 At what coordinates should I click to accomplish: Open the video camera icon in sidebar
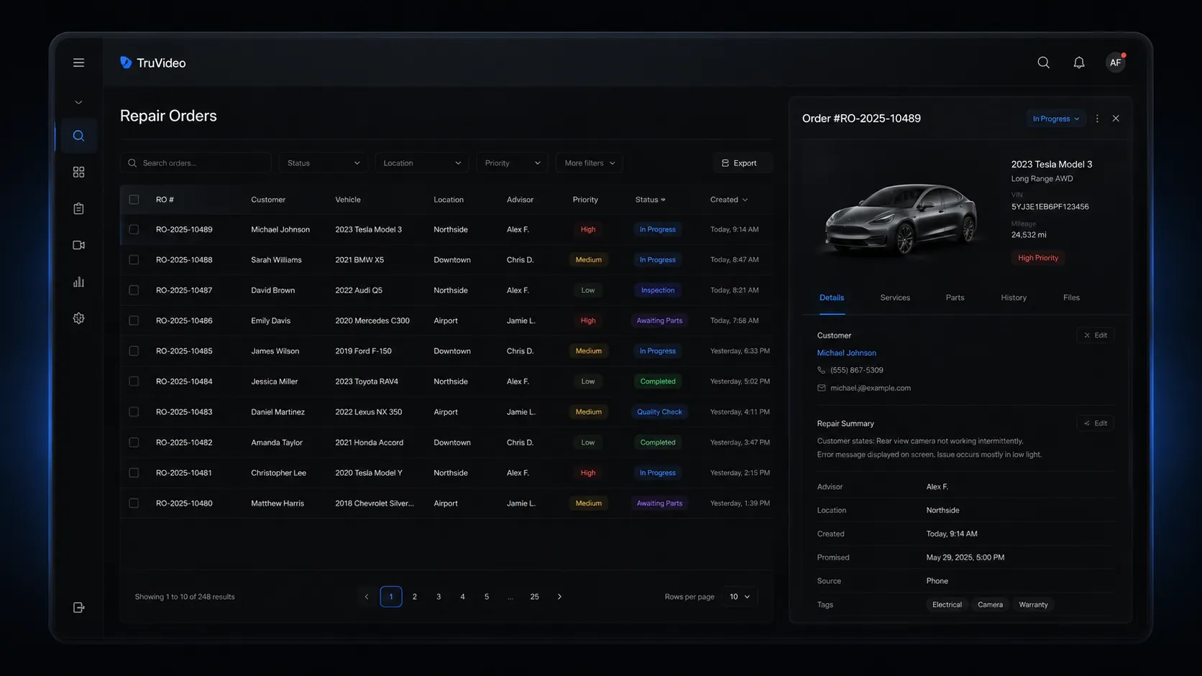pos(78,245)
